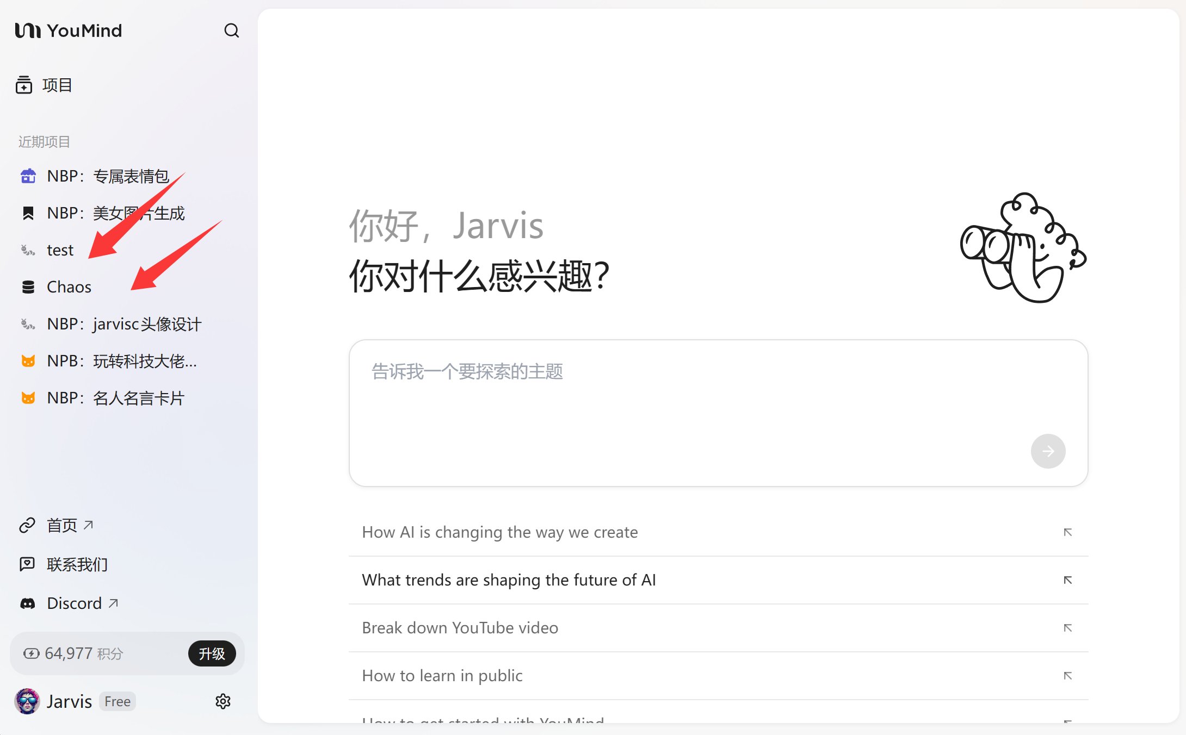Click the 升级 upgrade button
Viewport: 1186px width, 735px height.
point(212,653)
